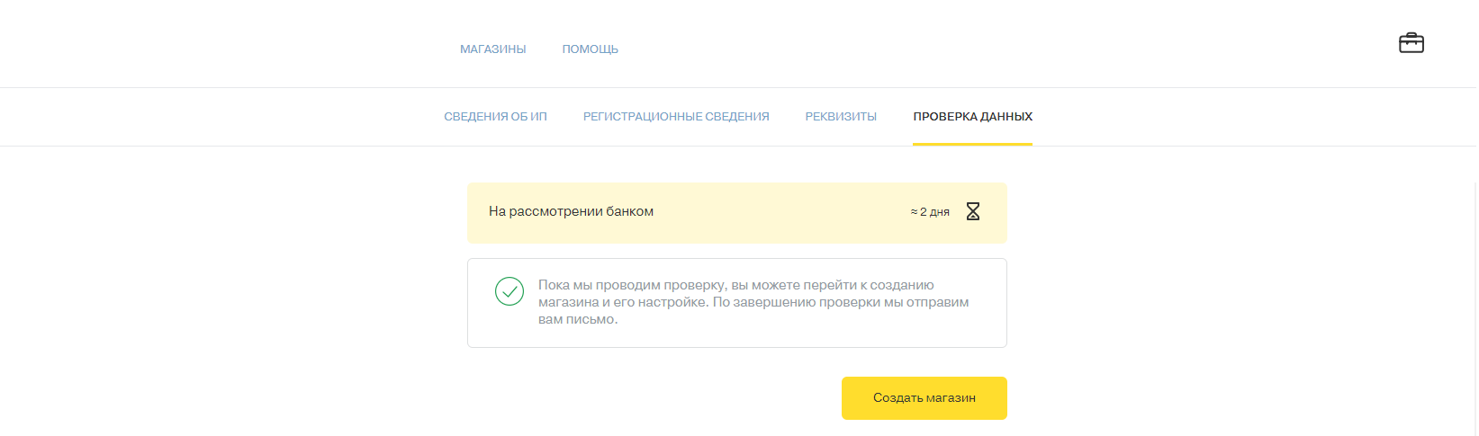The width and height of the screenshot is (1479, 436).
Task: Click the ≈ 2 дня time estimate
Action: point(930,212)
